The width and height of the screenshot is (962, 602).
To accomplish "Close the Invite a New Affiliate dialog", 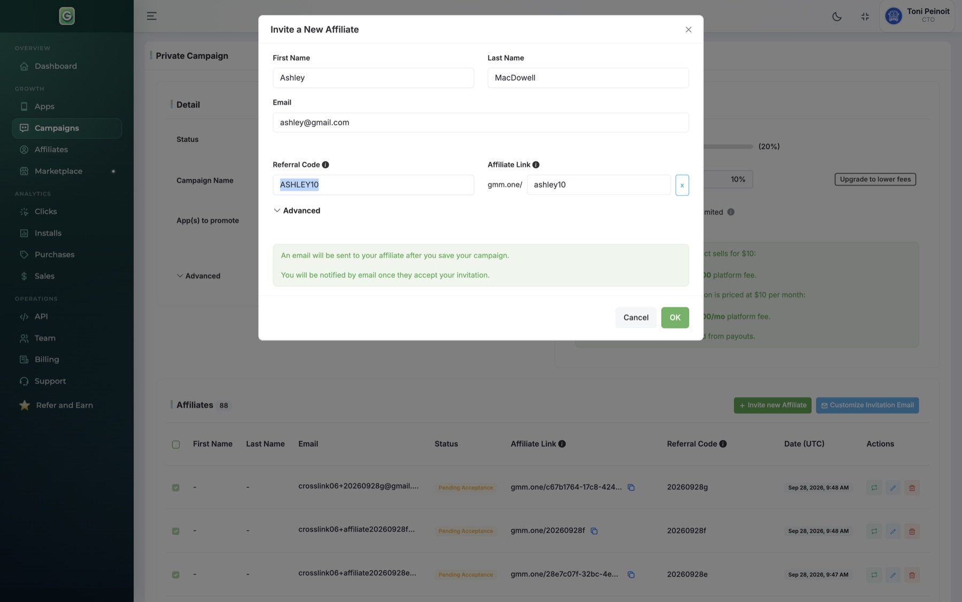I will pyautogui.click(x=688, y=30).
